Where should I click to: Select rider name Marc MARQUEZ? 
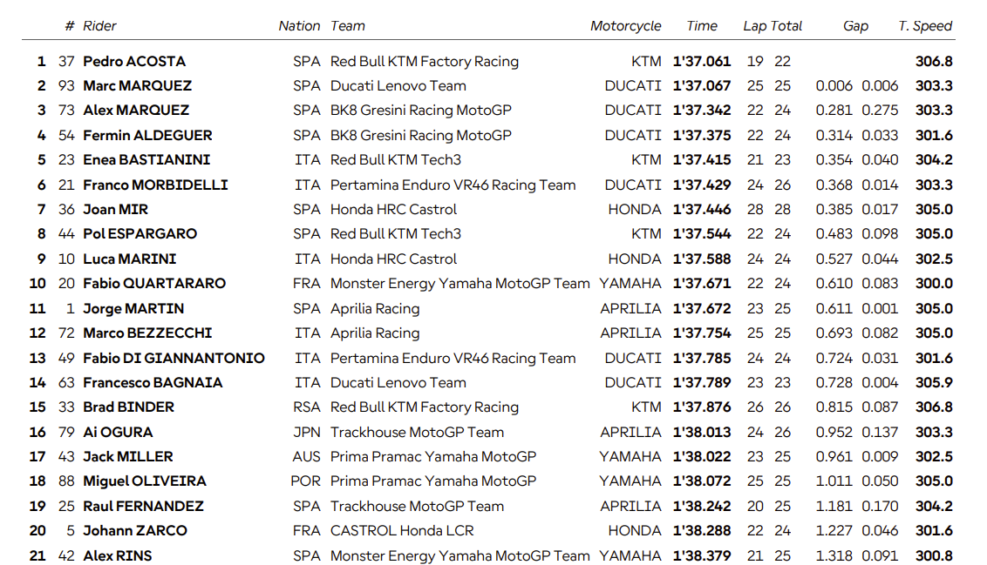click(x=137, y=85)
